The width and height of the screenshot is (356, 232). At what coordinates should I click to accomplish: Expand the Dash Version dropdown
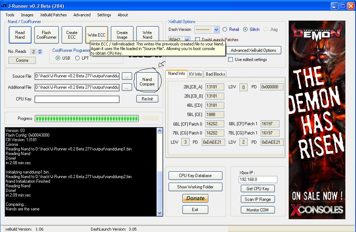216,29
